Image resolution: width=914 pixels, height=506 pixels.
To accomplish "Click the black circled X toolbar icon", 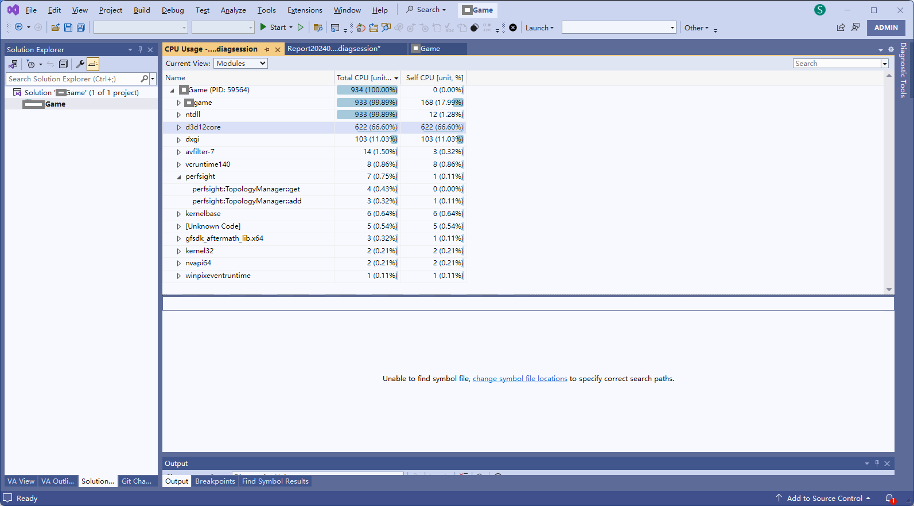I will point(513,28).
